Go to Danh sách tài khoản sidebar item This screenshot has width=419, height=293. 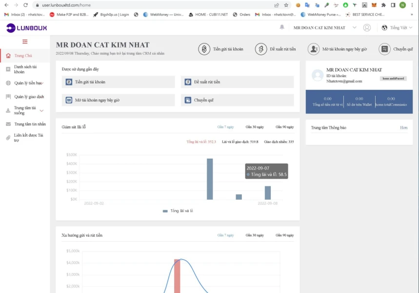coord(25,69)
